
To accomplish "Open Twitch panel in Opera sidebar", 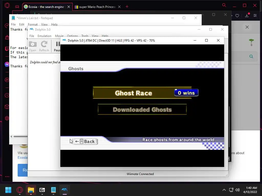I will coord(7,49).
